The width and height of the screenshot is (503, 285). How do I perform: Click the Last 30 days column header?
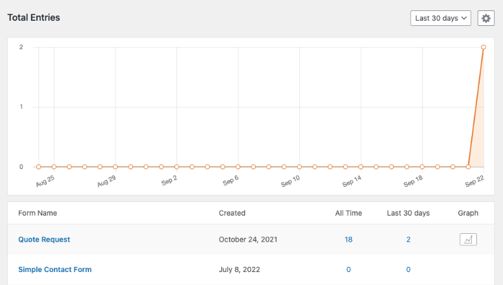(x=408, y=213)
